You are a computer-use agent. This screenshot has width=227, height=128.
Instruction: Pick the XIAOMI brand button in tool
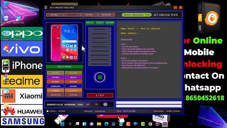(x=73, y=86)
